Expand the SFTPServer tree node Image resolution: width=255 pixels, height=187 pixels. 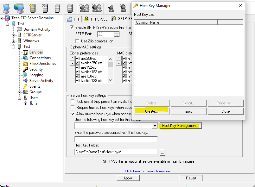tap(14, 35)
